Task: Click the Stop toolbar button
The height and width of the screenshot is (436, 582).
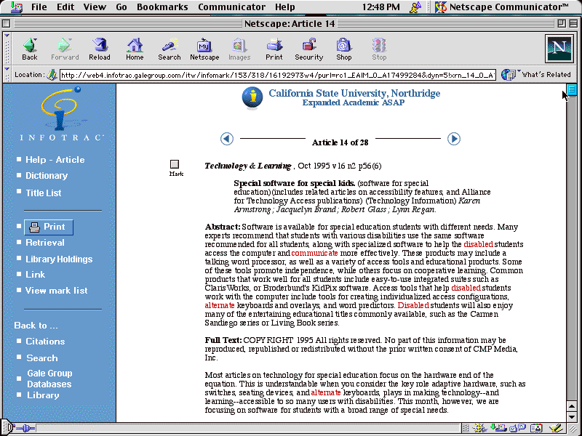Action: click(379, 49)
